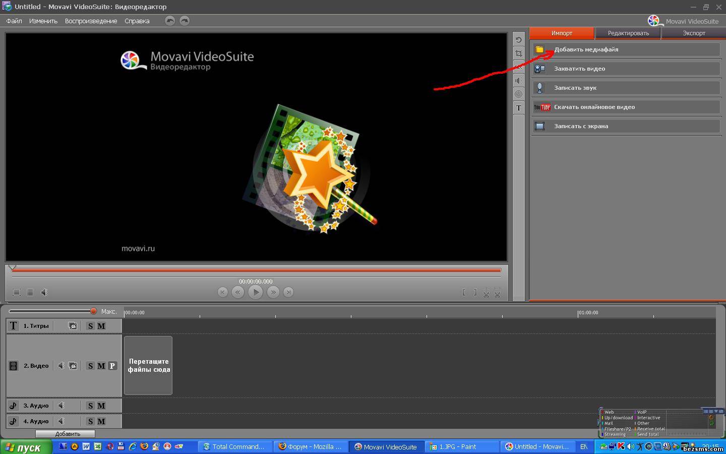This screenshot has width=726, height=454.
Task: Click the screen icon for Записать с экрана
Action: coord(540,126)
